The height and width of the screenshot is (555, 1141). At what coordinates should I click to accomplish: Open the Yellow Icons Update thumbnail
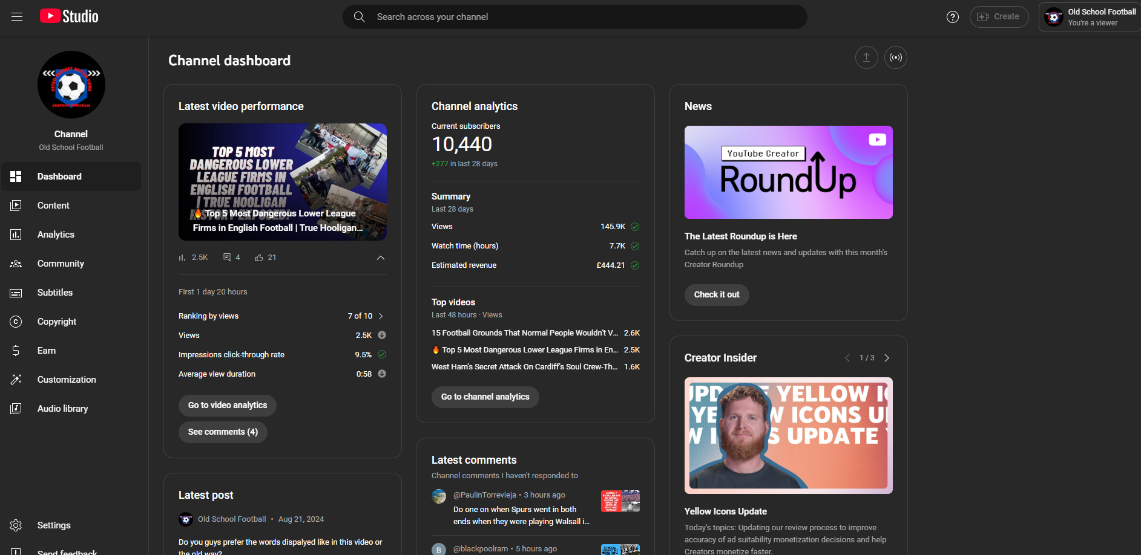pyautogui.click(x=789, y=435)
